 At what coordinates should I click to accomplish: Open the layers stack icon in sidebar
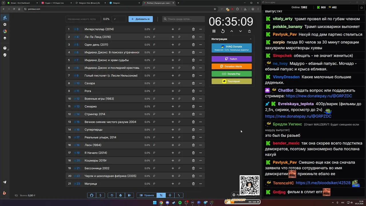pos(5,38)
